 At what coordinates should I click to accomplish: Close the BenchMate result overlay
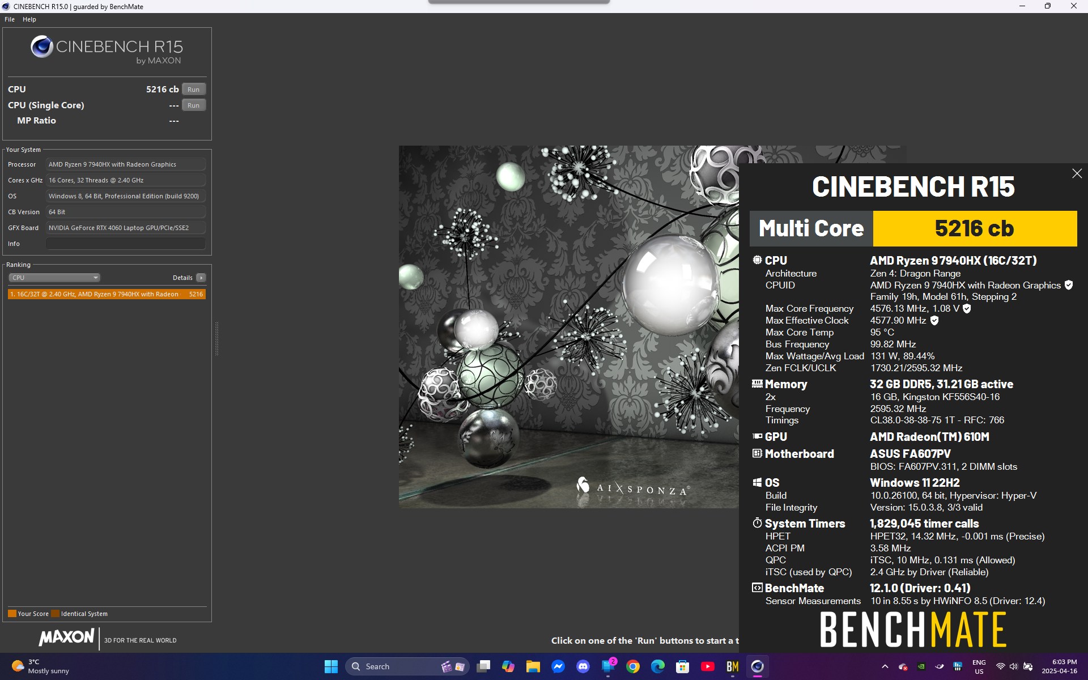coord(1077,173)
